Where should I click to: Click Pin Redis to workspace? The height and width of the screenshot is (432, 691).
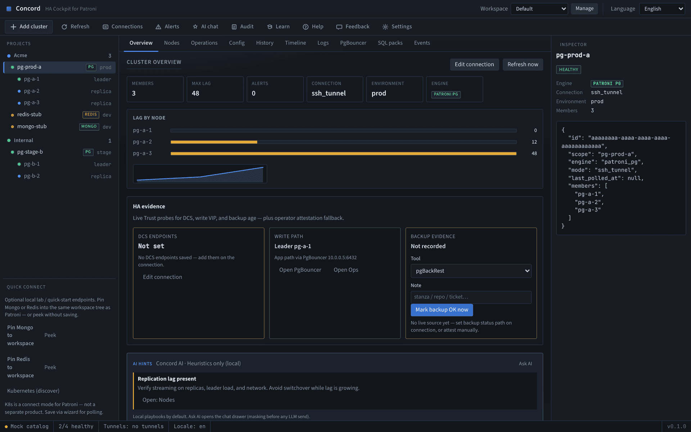[20, 367]
